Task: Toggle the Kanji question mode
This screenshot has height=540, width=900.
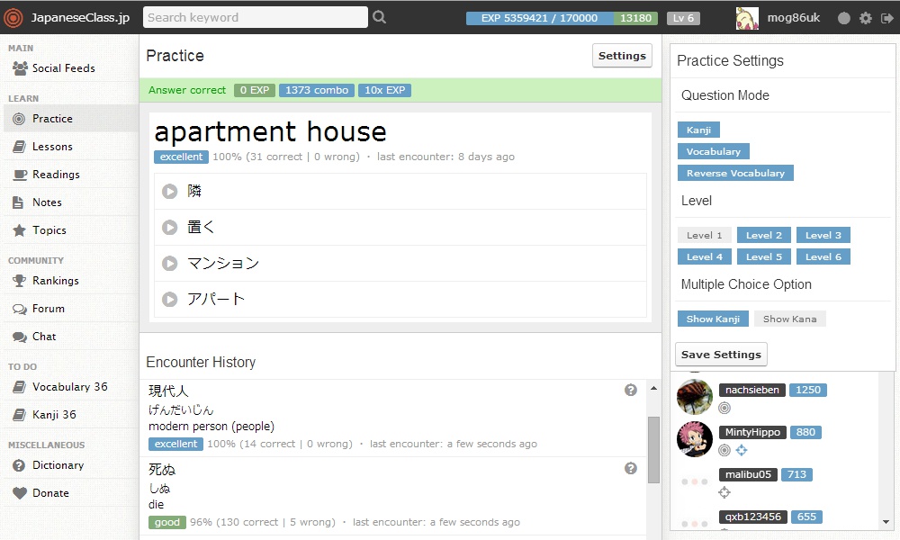Action: pos(698,130)
